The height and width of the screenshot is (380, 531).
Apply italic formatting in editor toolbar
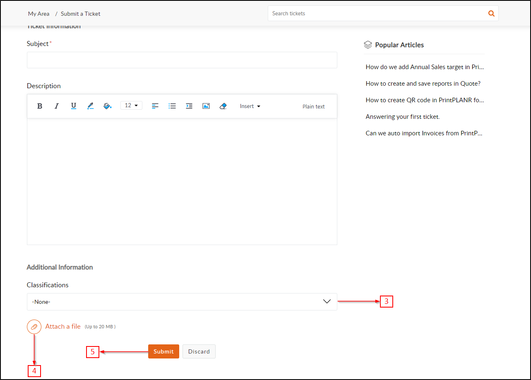[x=57, y=106]
